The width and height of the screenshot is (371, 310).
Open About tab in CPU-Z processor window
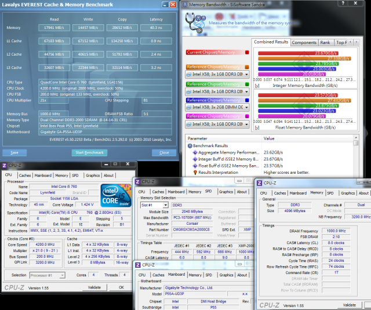(108, 176)
